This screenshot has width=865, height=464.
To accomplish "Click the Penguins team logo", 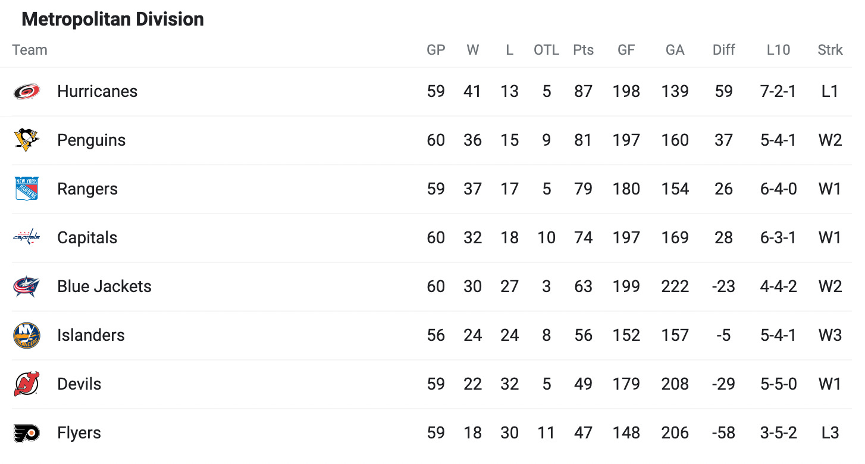I will 26,140.
